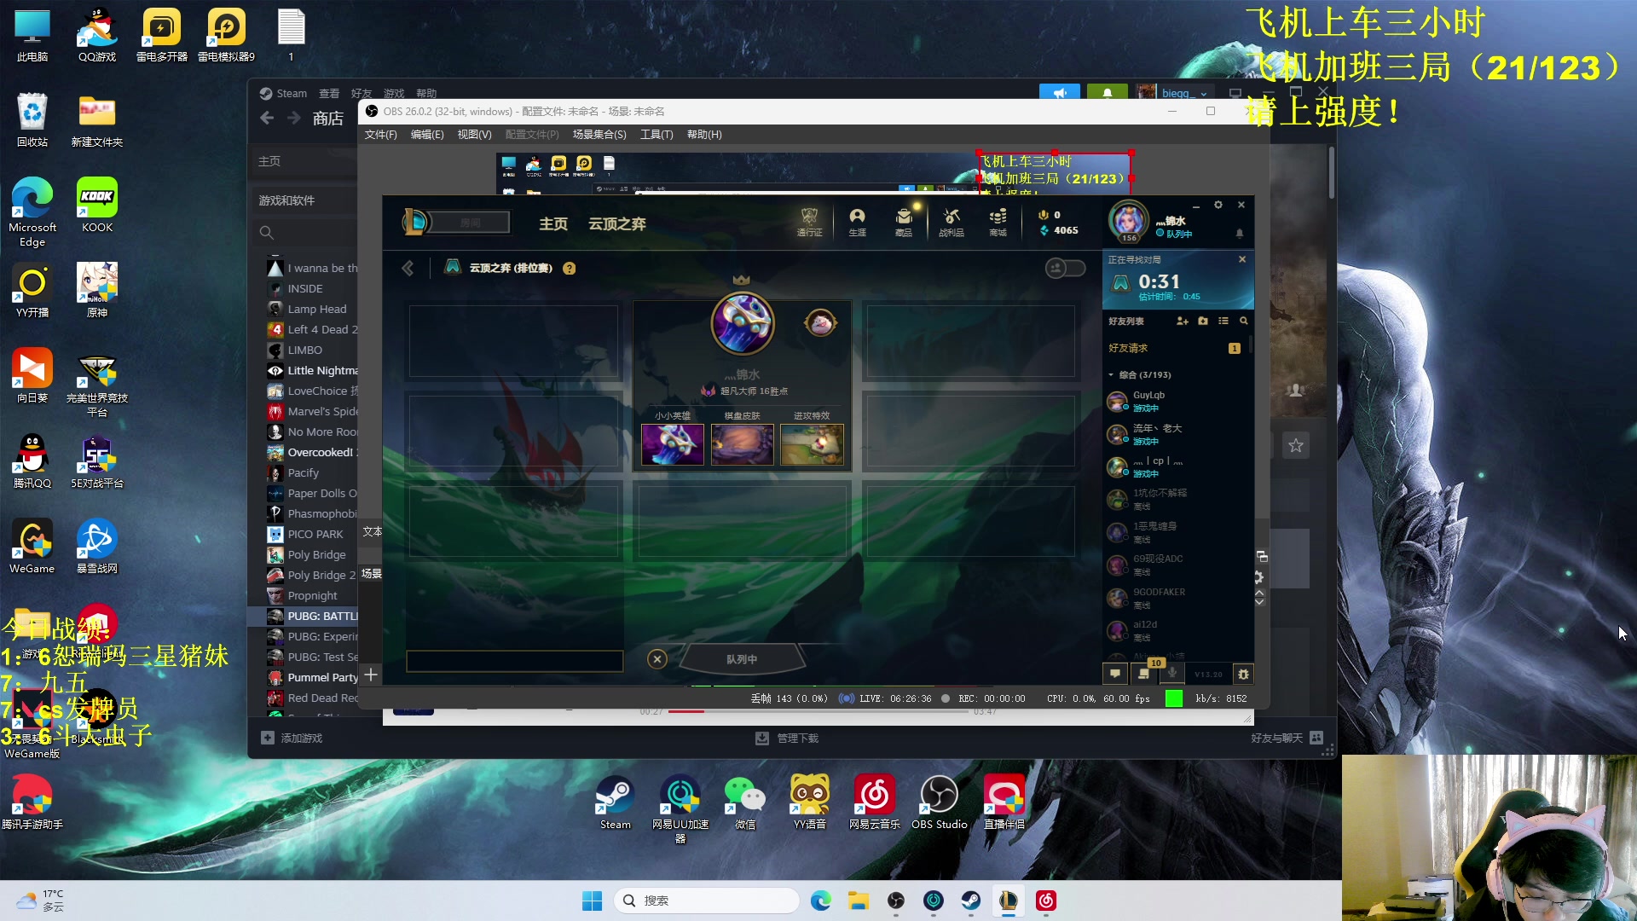Cancel the queue with X button
The image size is (1637, 921).
657,659
